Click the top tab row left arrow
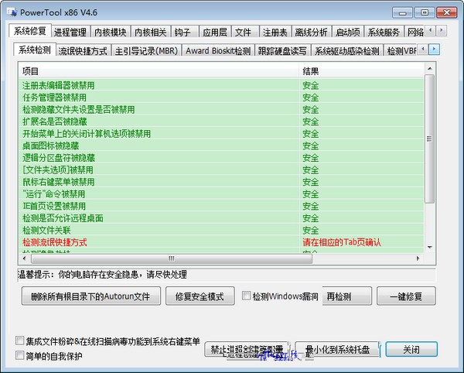The height and width of the screenshot is (373, 464). (431, 30)
